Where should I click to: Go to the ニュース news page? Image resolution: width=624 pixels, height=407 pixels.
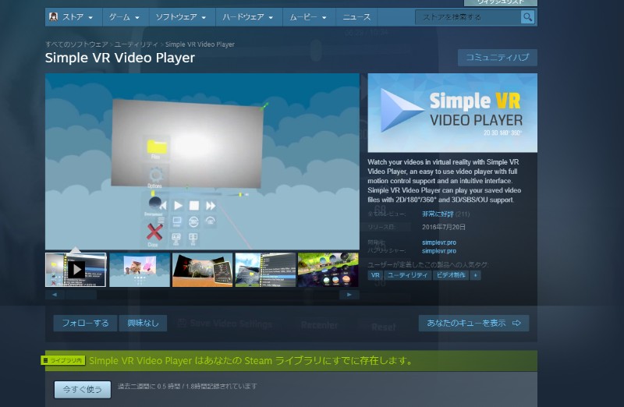(x=356, y=17)
